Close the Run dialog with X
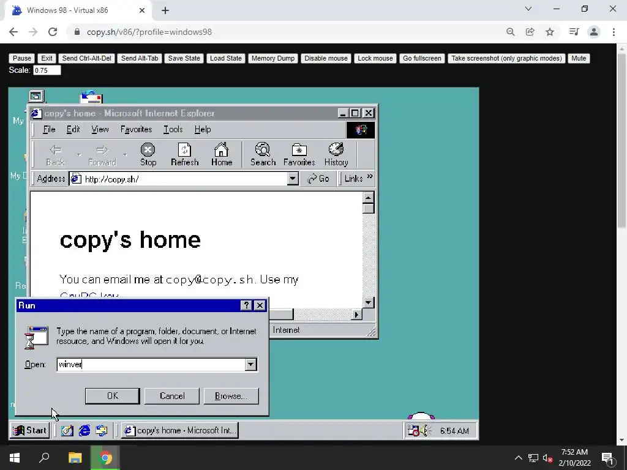Viewport: 627px width, 470px height. 260,305
